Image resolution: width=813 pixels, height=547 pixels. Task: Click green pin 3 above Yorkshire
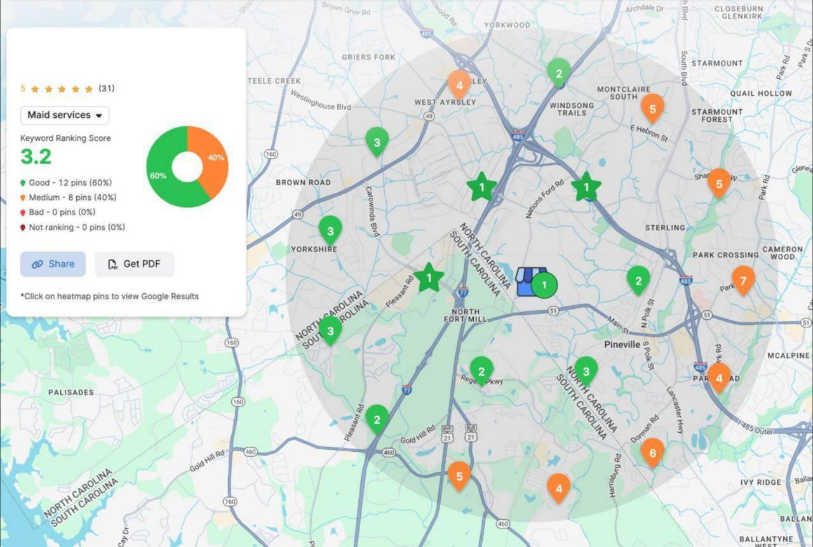330,230
